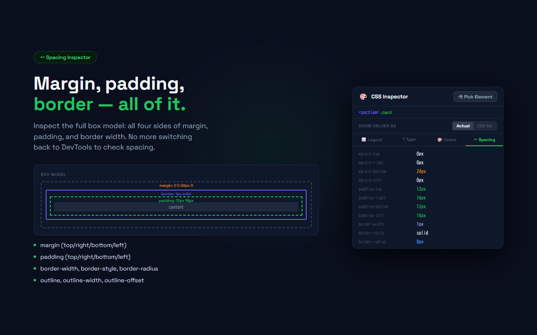
Task: Click the 'border — all of it.' heading
Action: point(109,104)
